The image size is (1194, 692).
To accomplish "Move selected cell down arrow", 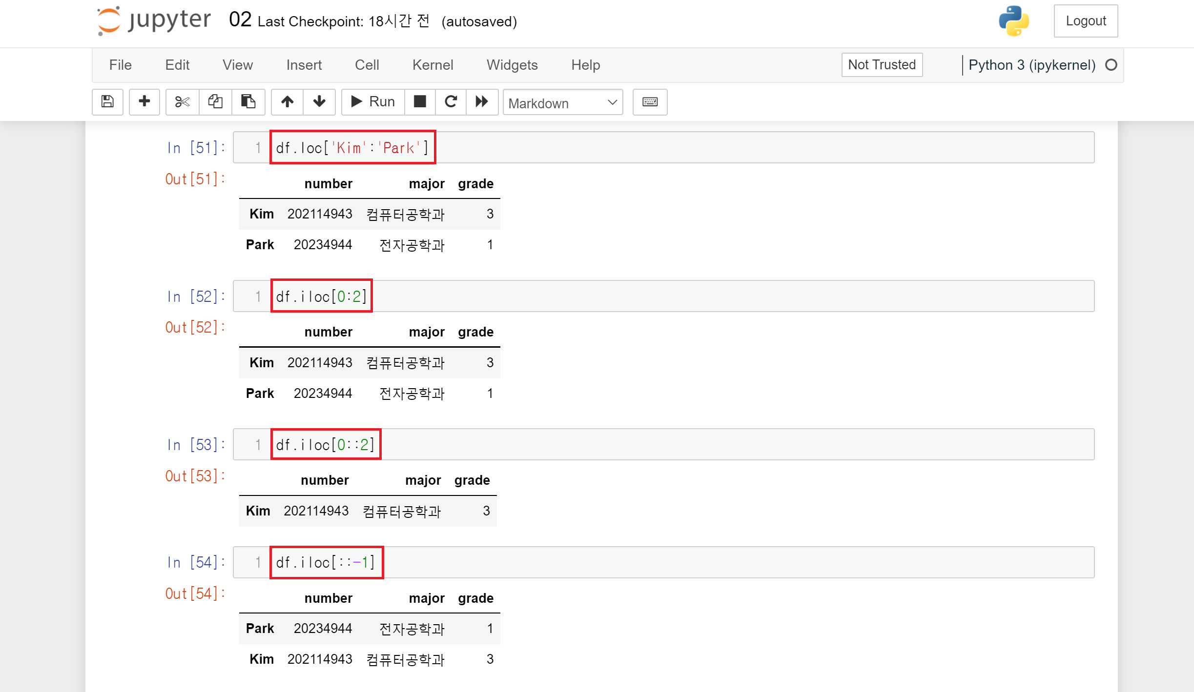I will (x=319, y=101).
